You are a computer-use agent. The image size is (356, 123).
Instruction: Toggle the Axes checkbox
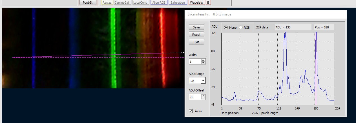pos(191,111)
